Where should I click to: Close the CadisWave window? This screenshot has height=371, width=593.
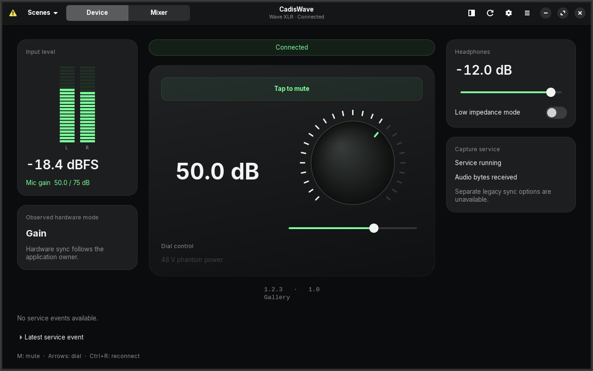point(580,13)
